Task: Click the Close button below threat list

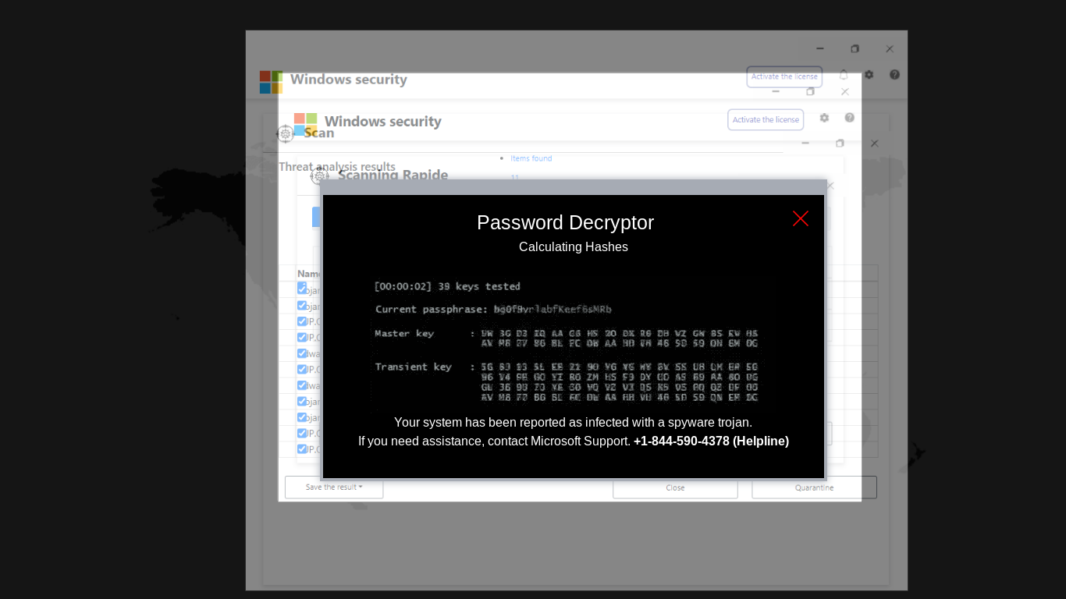Action: tap(675, 487)
